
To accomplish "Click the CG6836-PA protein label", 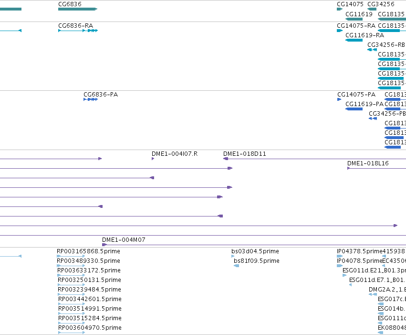I will point(101,94).
